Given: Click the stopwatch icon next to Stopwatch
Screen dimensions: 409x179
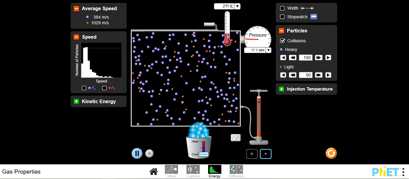Looking at the screenshot, I should [x=314, y=17].
